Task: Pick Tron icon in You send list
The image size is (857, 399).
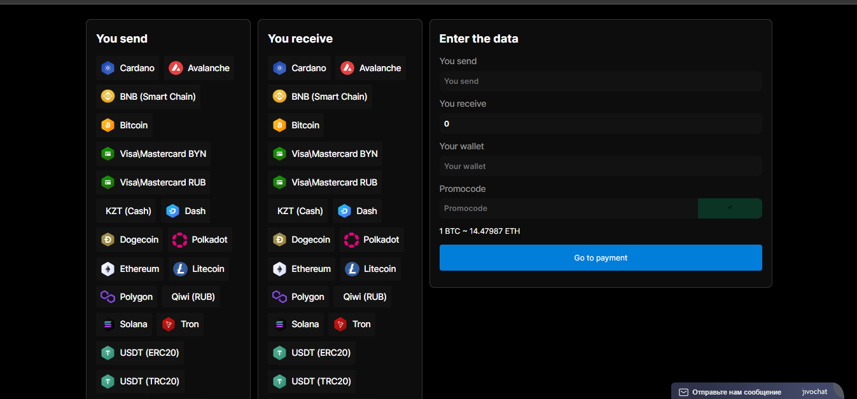Action: (x=169, y=324)
